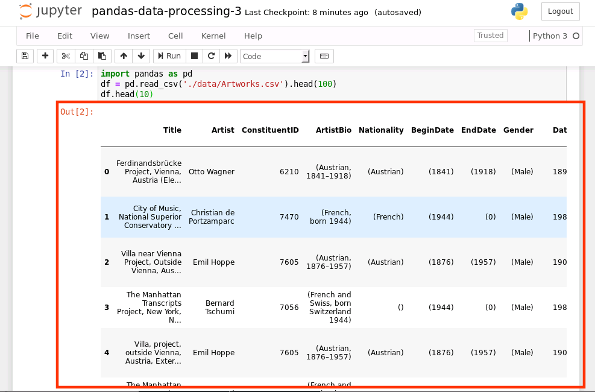The image size is (595, 392).
Task: Interrupt the kernel with stop icon
Action: (194, 56)
